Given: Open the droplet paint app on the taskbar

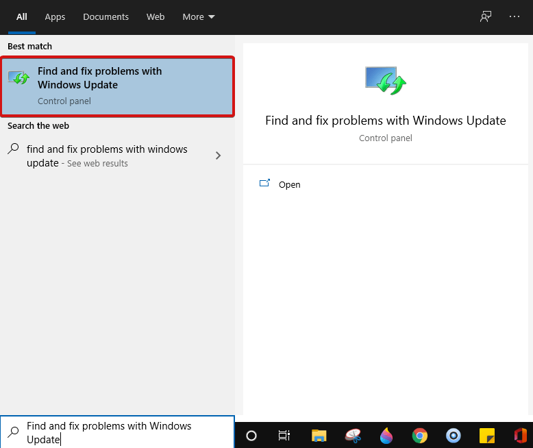Looking at the screenshot, I should (386, 436).
